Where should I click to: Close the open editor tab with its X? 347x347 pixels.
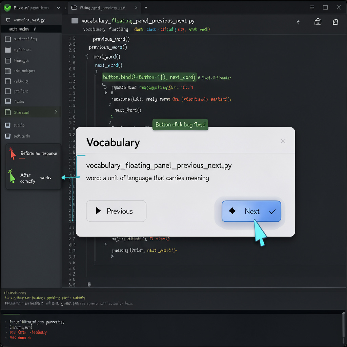click(x=136, y=8)
